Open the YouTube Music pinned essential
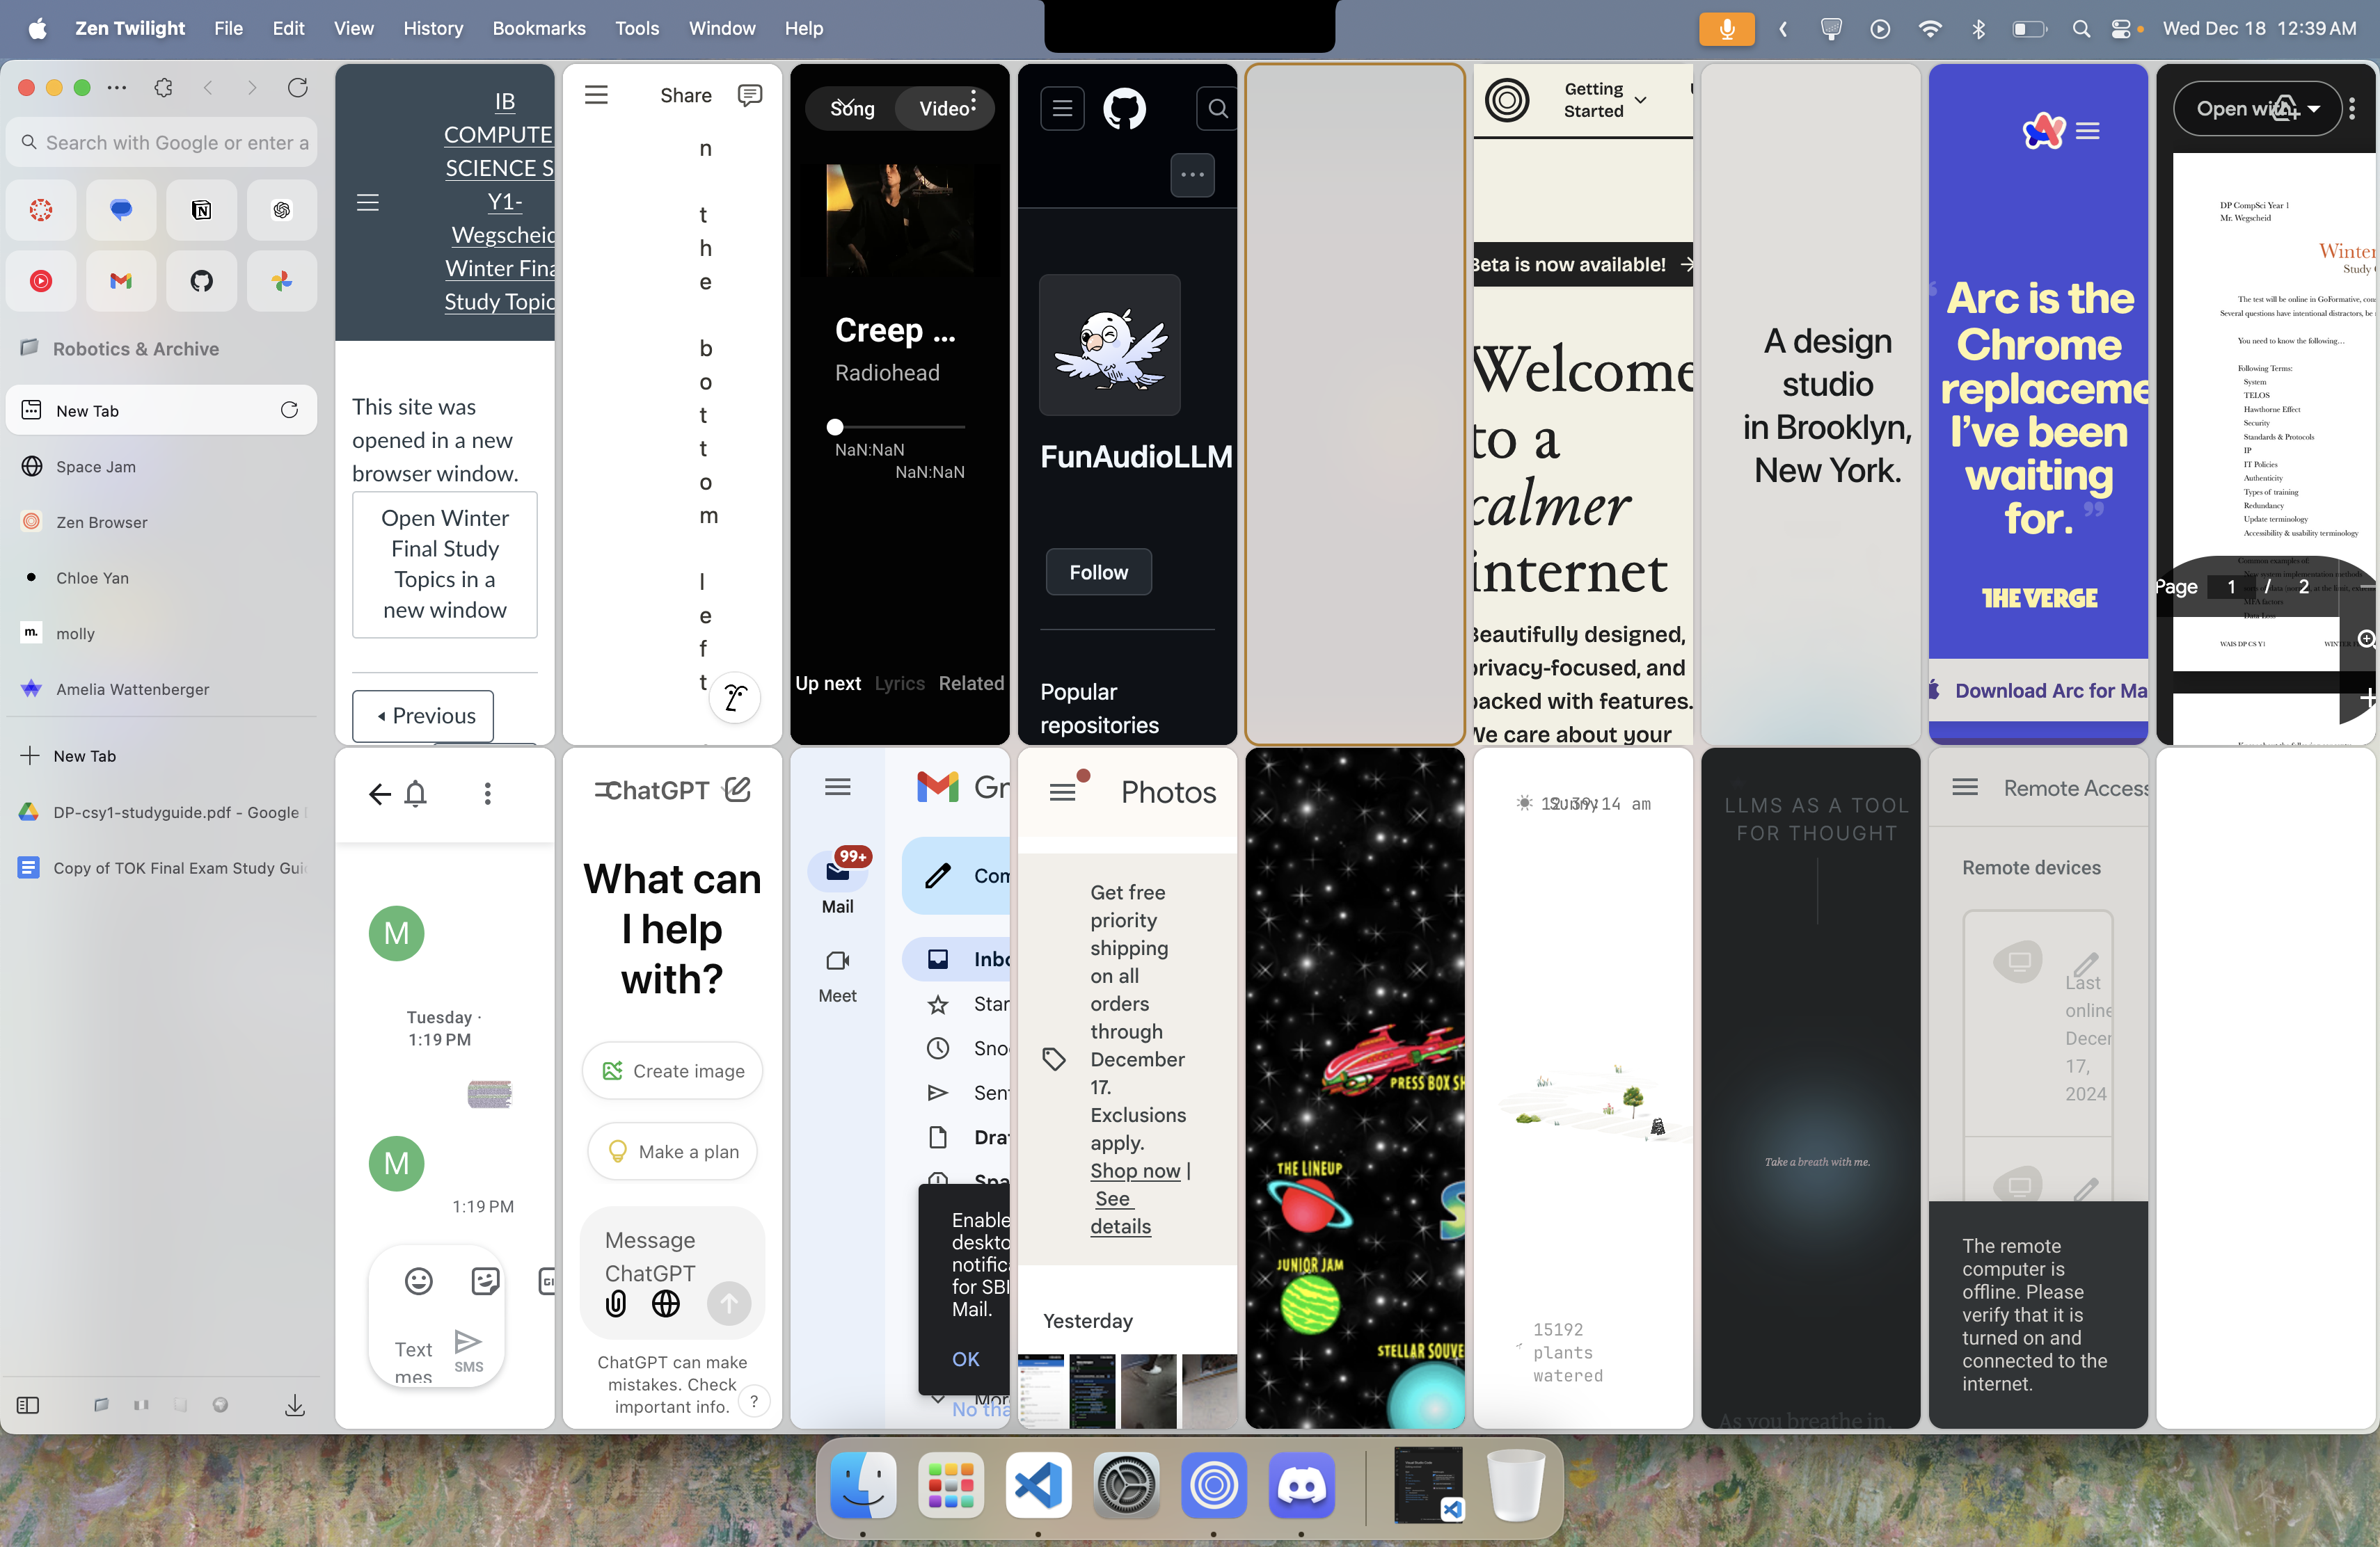Viewport: 2380px width, 1547px height. click(x=41, y=281)
